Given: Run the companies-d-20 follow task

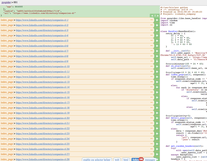Looking at the screenshot, I should coord(157,118).
